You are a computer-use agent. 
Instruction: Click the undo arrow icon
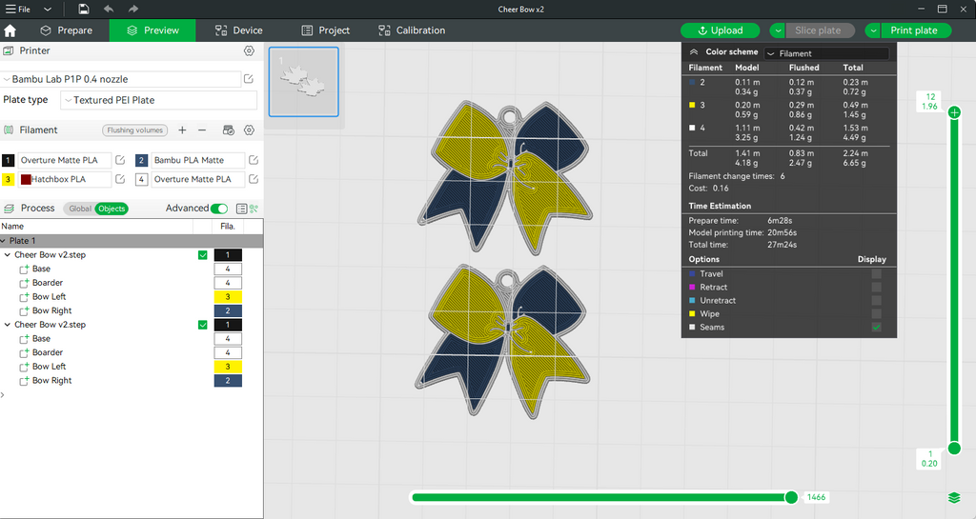pos(109,10)
